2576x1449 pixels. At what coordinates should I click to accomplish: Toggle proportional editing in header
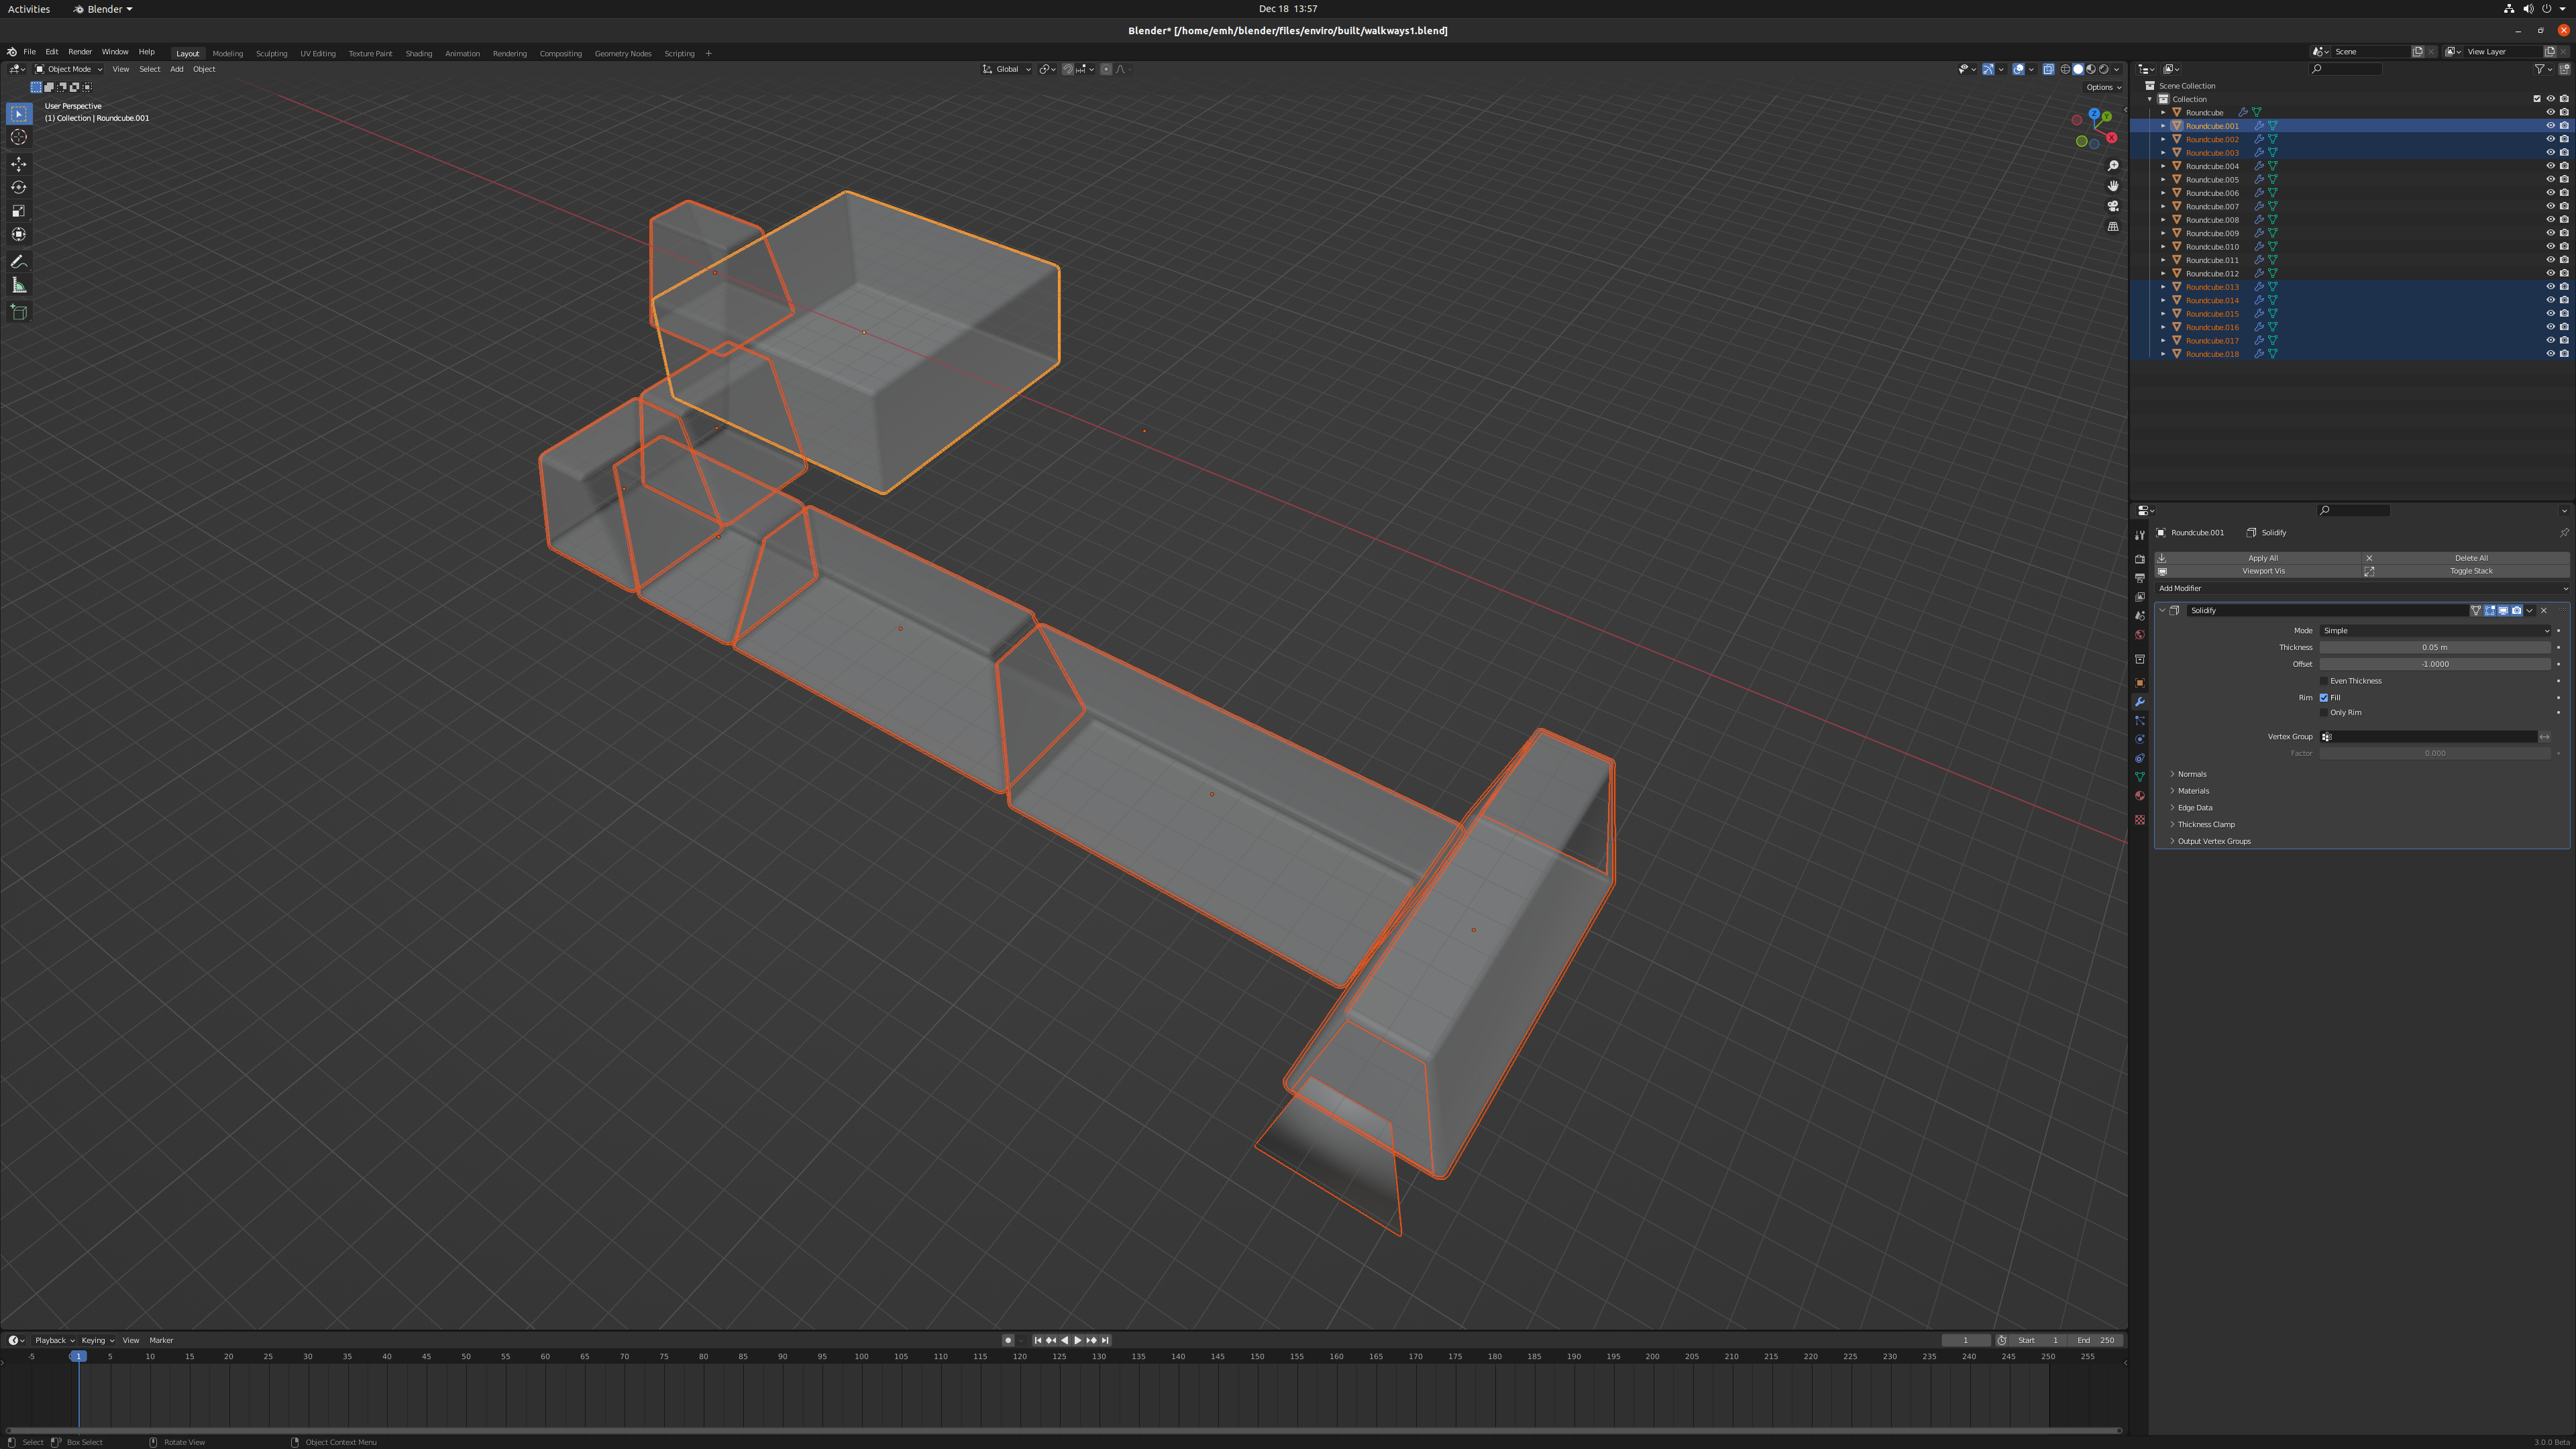pos(1105,69)
